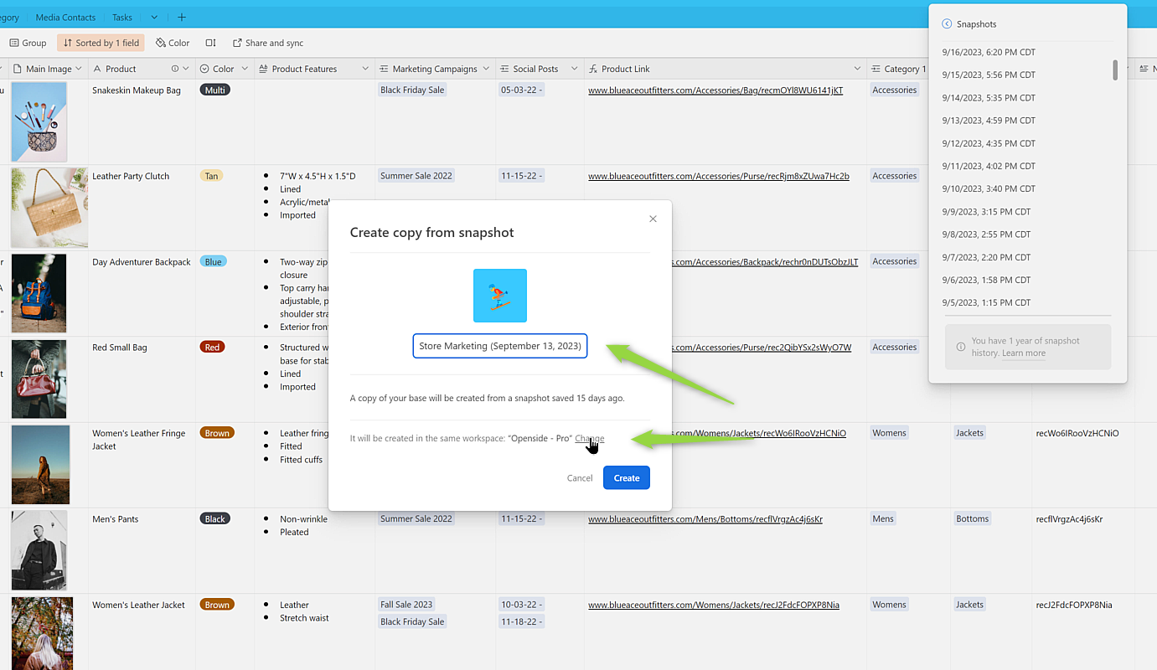Open the Product Features column dropdown arrow
Image resolution: width=1157 pixels, height=670 pixels.
tap(365, 69)
